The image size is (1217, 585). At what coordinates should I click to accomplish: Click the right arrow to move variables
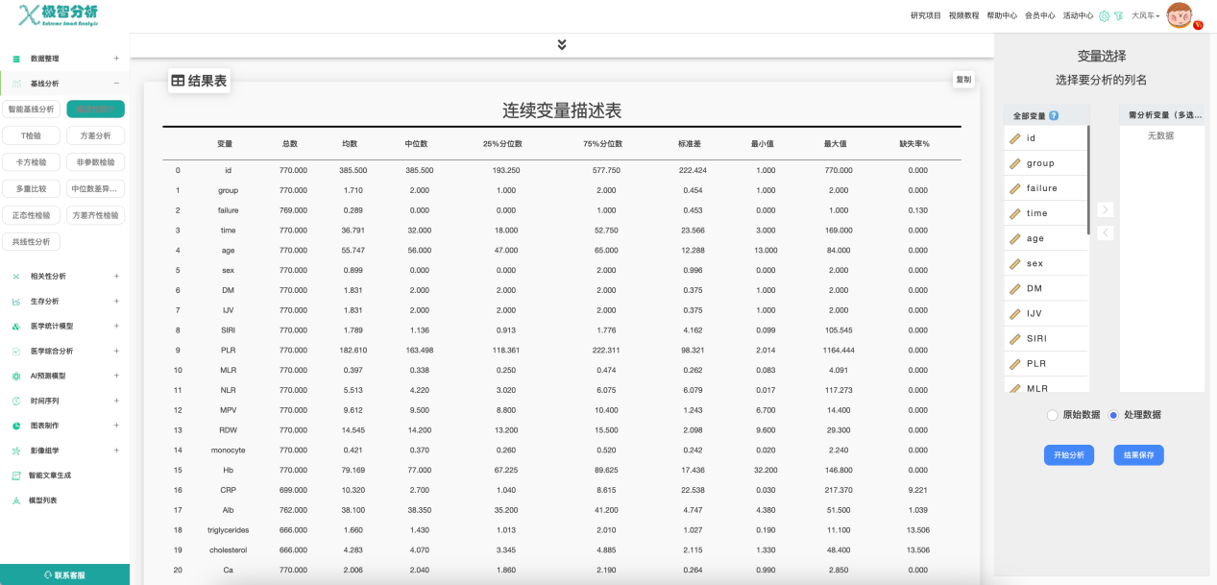tap(1105, 209)
